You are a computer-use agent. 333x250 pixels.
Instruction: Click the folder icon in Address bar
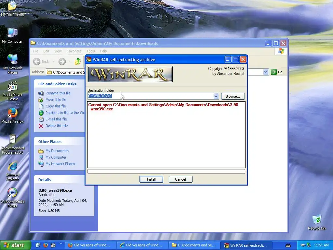point(49,72)
